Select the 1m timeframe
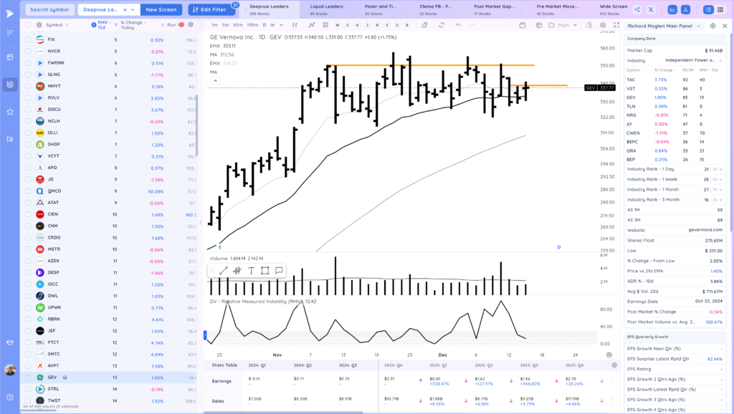This screenshot has height=414, width=734. pyautogui.click(x=214, y=25)
